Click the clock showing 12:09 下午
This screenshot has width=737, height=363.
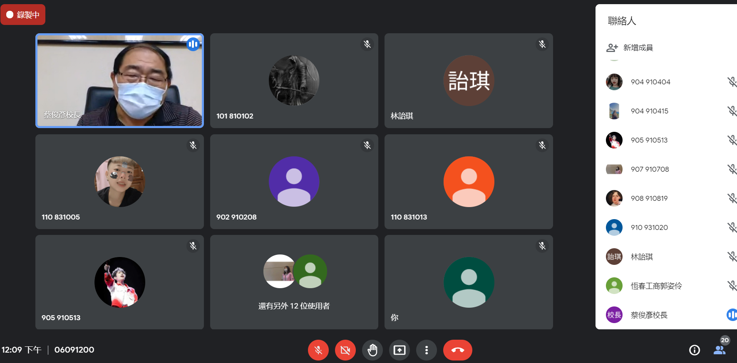[21, 350]
